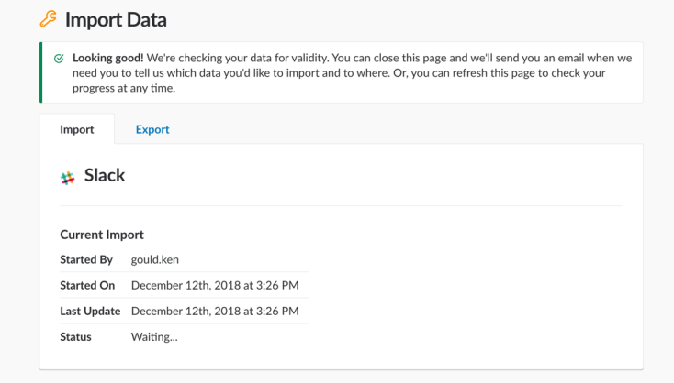Switch to the Export tab
This screenshot has width=674, height=383.
[x=152, y=129]
